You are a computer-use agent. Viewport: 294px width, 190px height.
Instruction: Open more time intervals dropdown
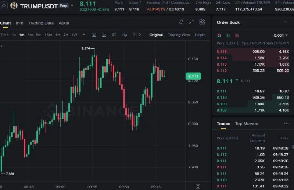click(84, 34)
